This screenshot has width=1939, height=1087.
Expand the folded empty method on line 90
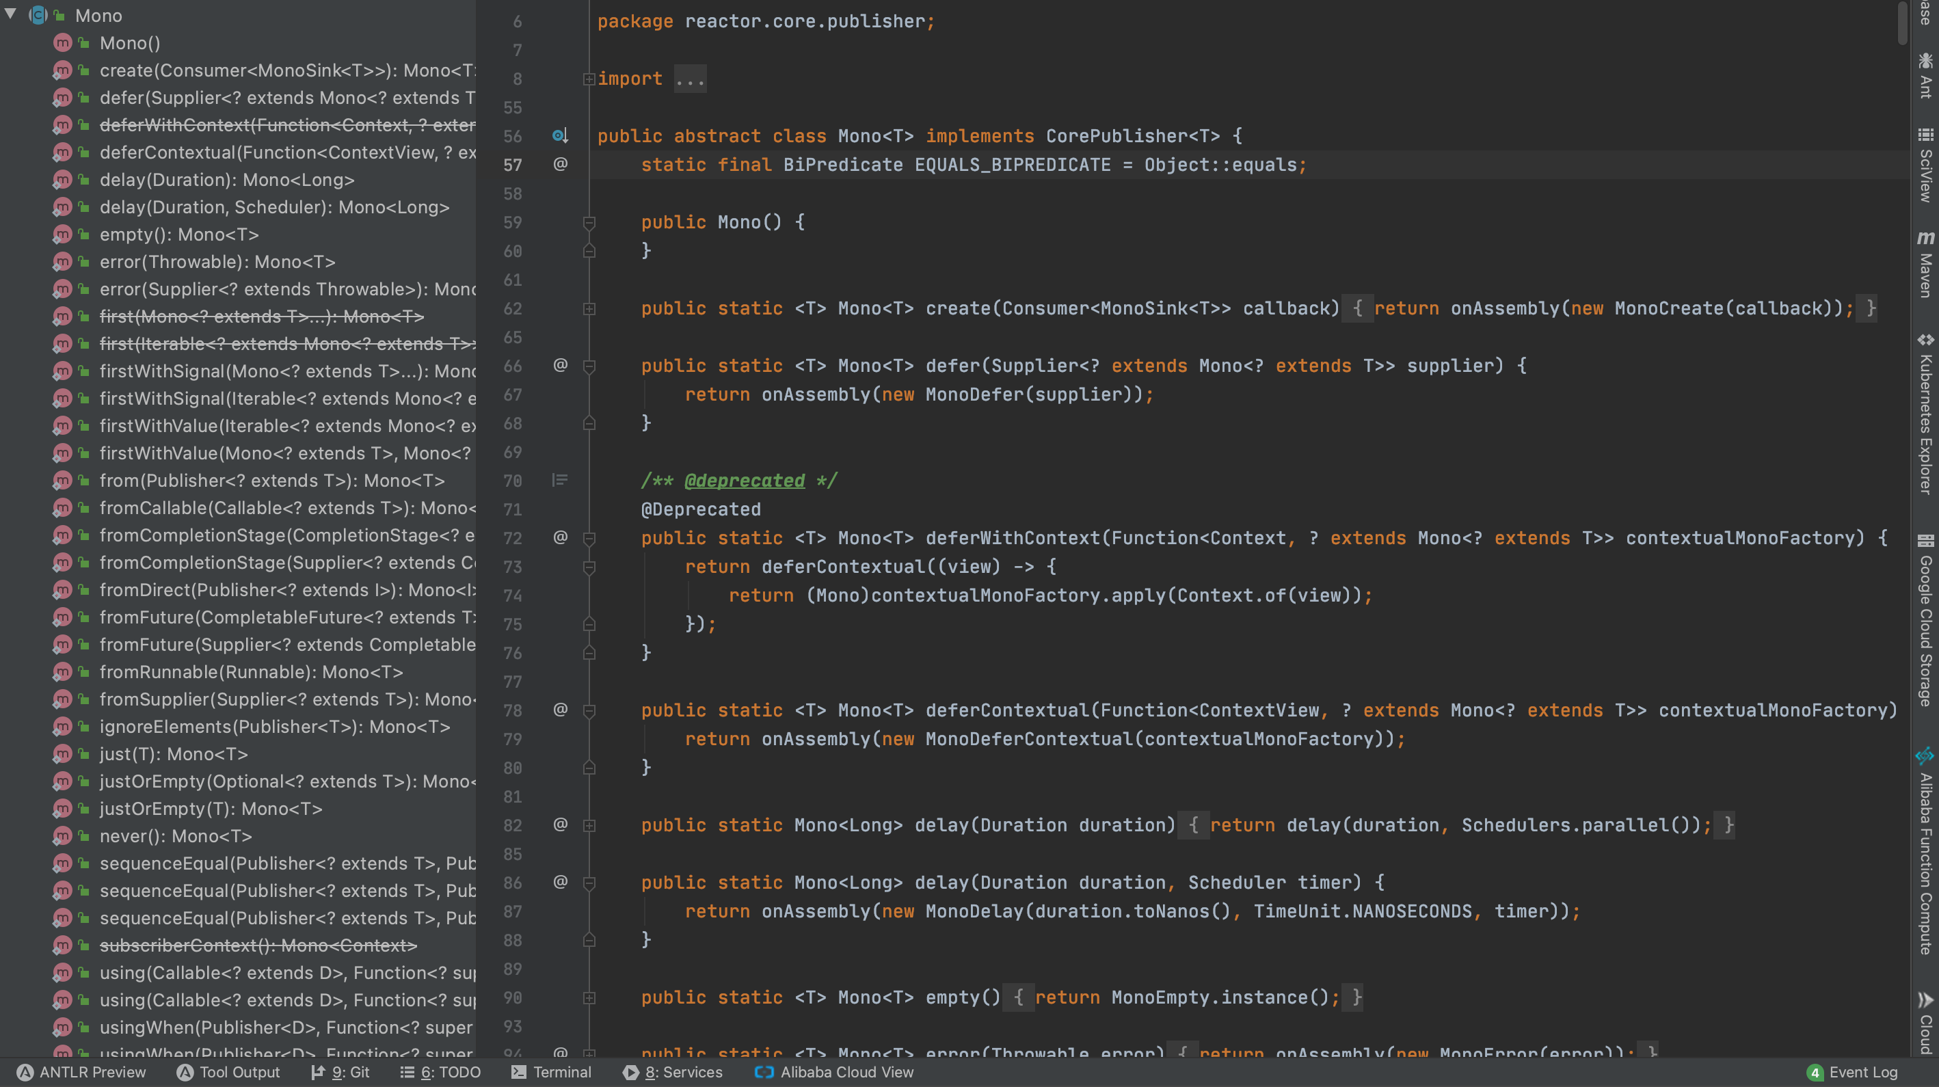[x=589, y=998]
